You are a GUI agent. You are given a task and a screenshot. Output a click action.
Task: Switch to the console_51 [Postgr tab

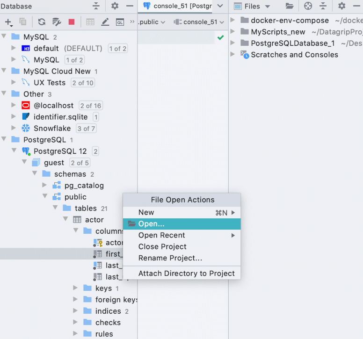tap(178, 6)
